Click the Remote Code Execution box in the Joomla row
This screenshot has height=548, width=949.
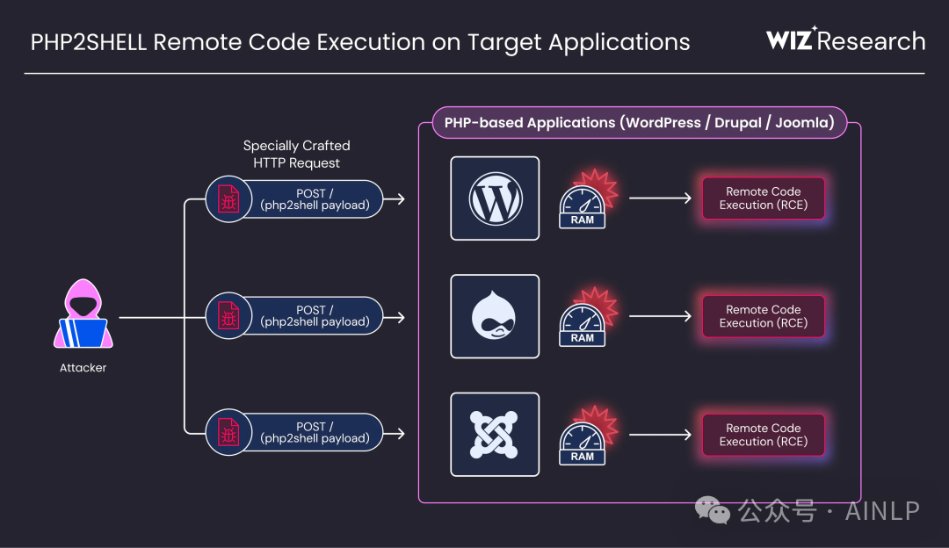pos(764,435)
